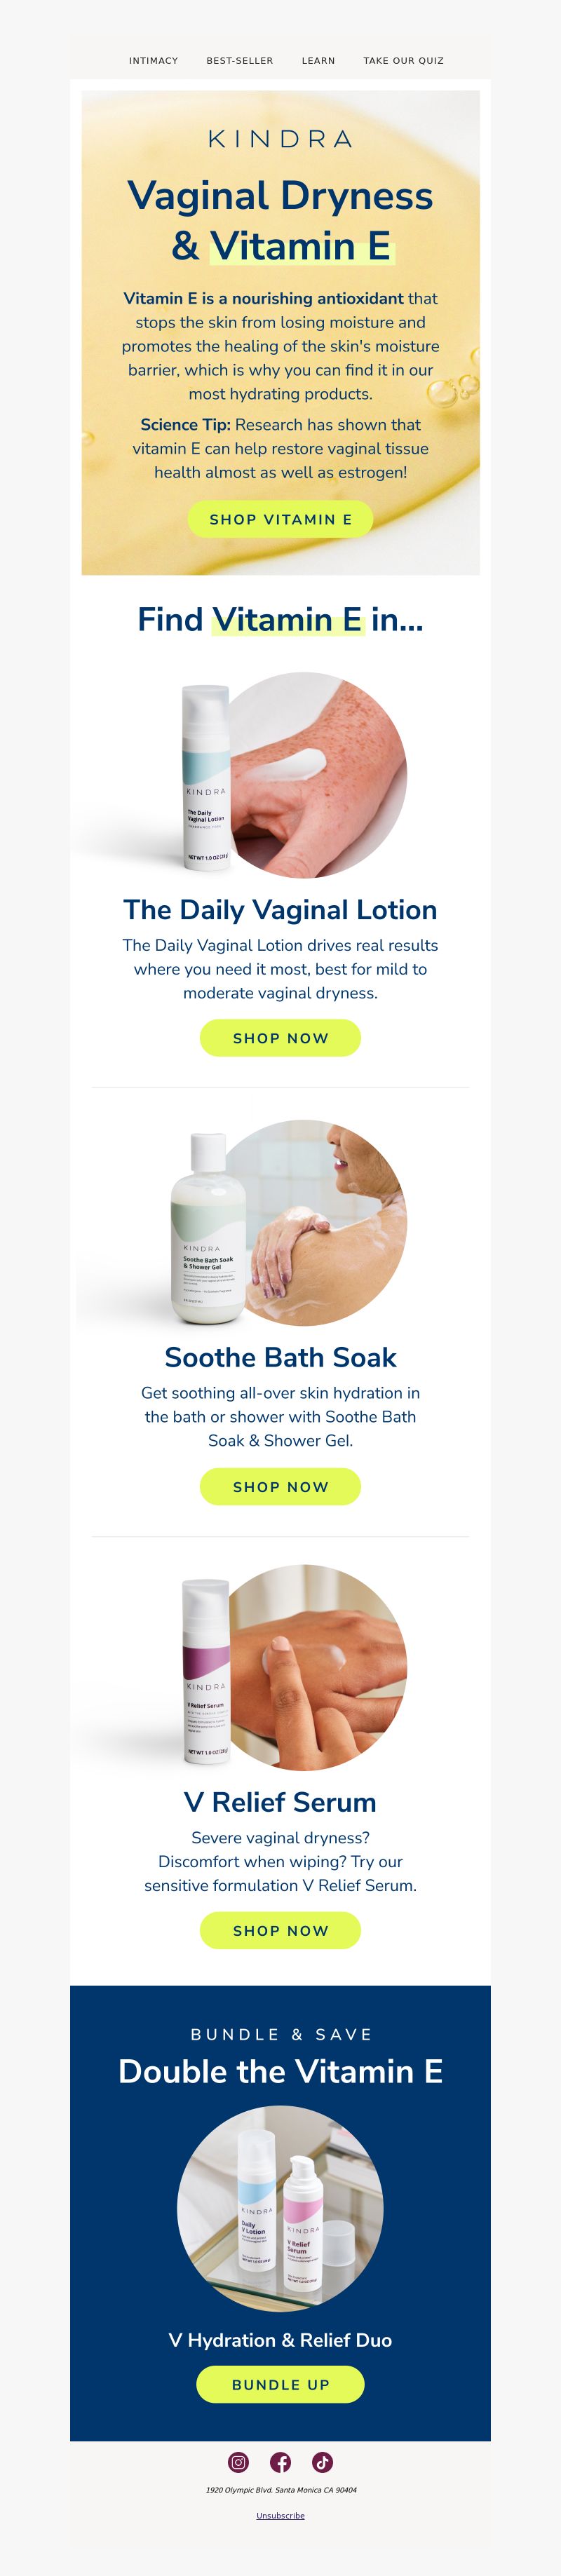Click SHOP NOW under Daily Vaginal Lotion

point(280,1038)
